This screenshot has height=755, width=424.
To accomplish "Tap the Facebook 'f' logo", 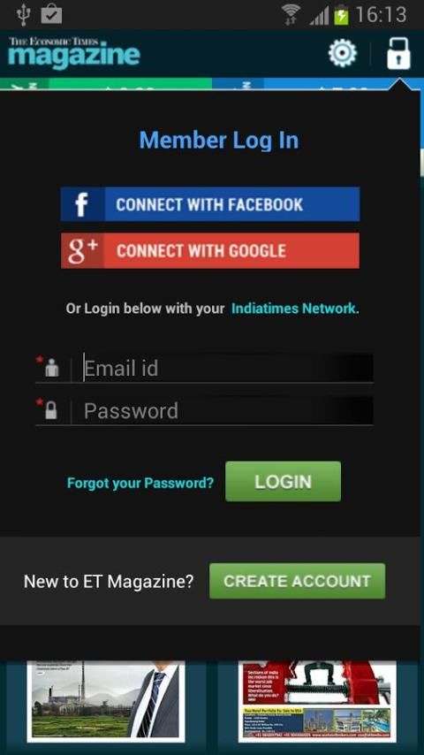I will (x=82, y=204).
